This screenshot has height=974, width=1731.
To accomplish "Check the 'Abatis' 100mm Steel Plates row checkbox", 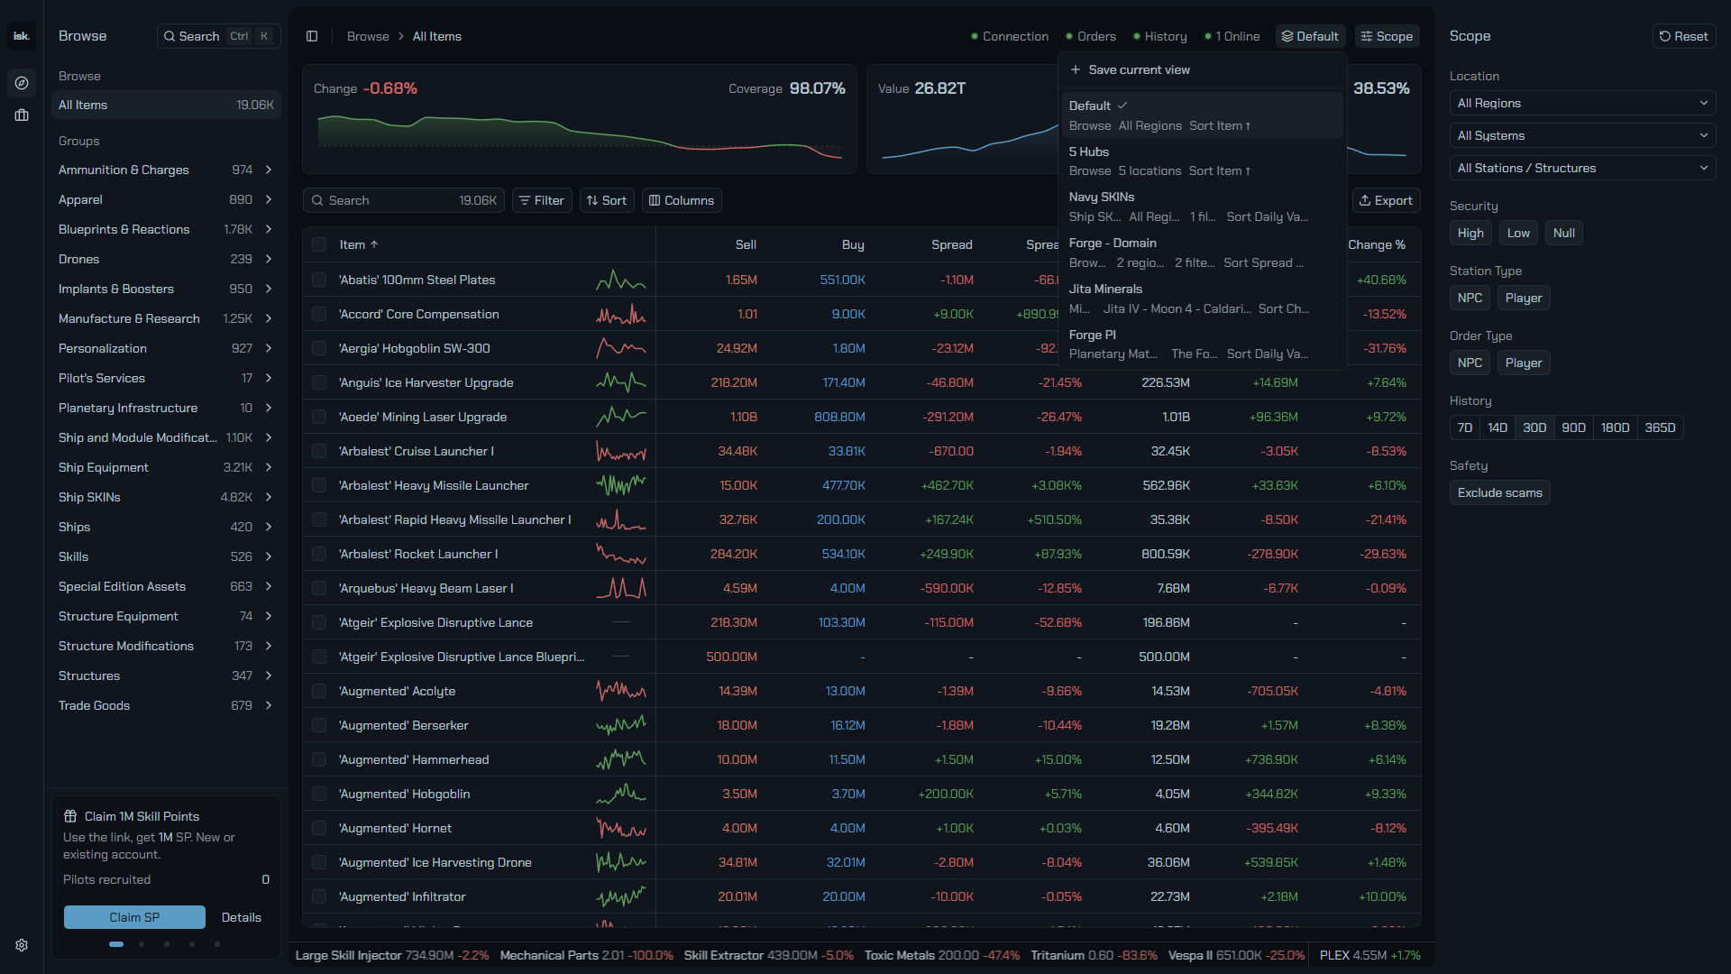I will click(319, 280).
